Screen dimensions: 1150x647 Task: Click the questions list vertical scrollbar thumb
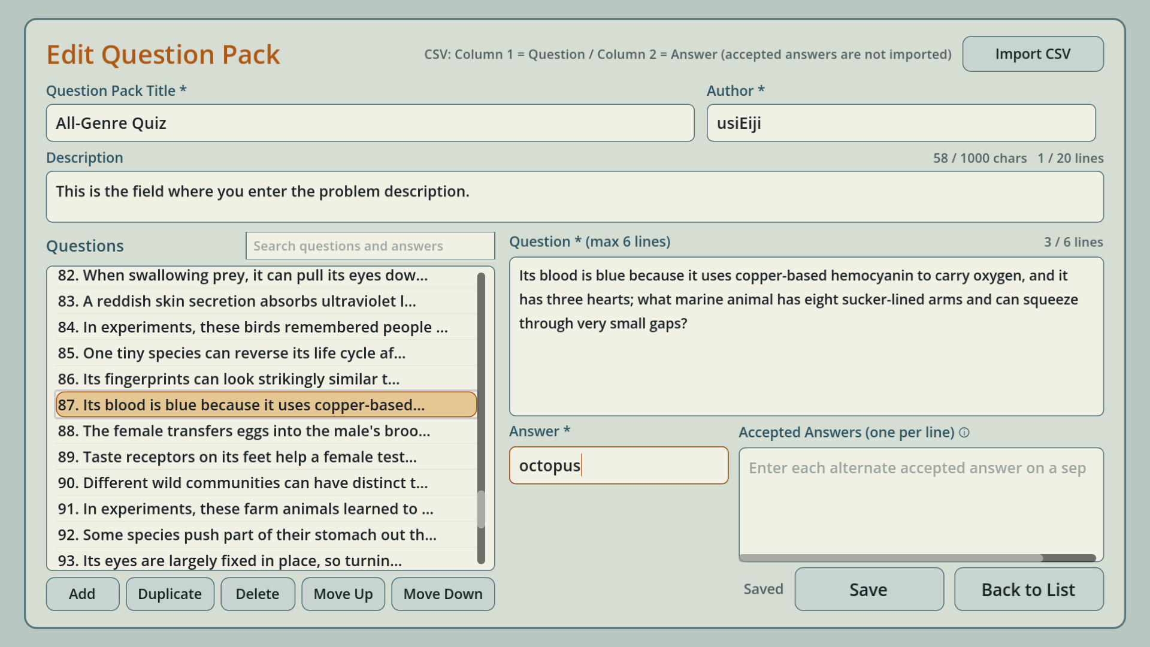click(481, 509)
